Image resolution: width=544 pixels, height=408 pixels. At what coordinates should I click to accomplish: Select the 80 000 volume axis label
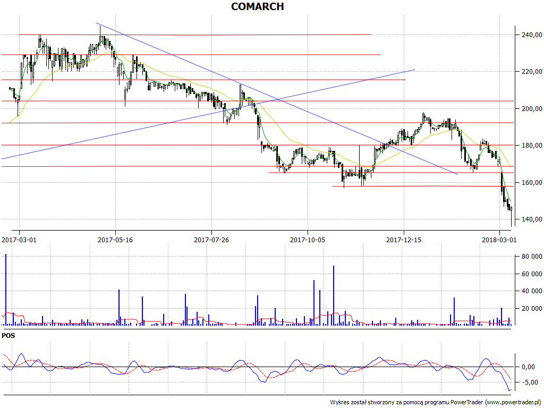point(532,257)
